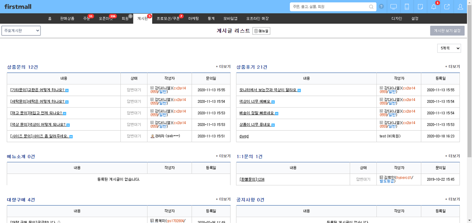Click 답변대기 status for 환불문의 row
Image resolution: width=472 pixels, height=223 pixels.
coord(363,179)
